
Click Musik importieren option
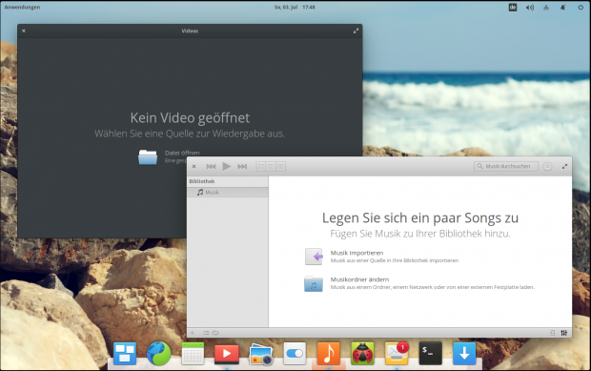[381, 257]
